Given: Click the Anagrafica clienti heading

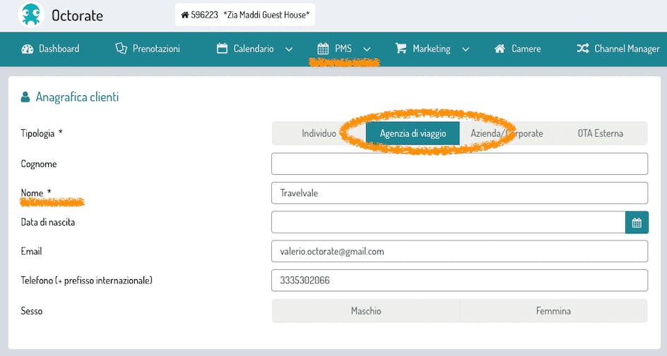Looking at the screenshot, I should tap(78, 97).
